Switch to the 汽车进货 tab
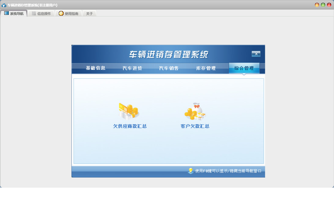 (x=132, y=68)
